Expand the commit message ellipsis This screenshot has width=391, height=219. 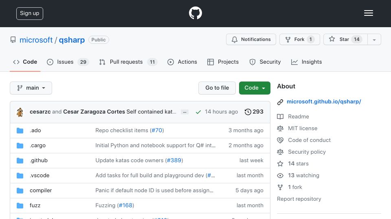(185, 112)
